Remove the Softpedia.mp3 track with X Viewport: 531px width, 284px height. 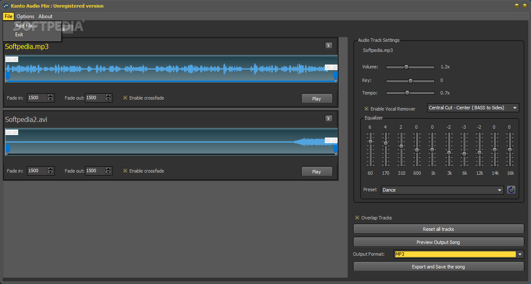(x=329, y=46)
